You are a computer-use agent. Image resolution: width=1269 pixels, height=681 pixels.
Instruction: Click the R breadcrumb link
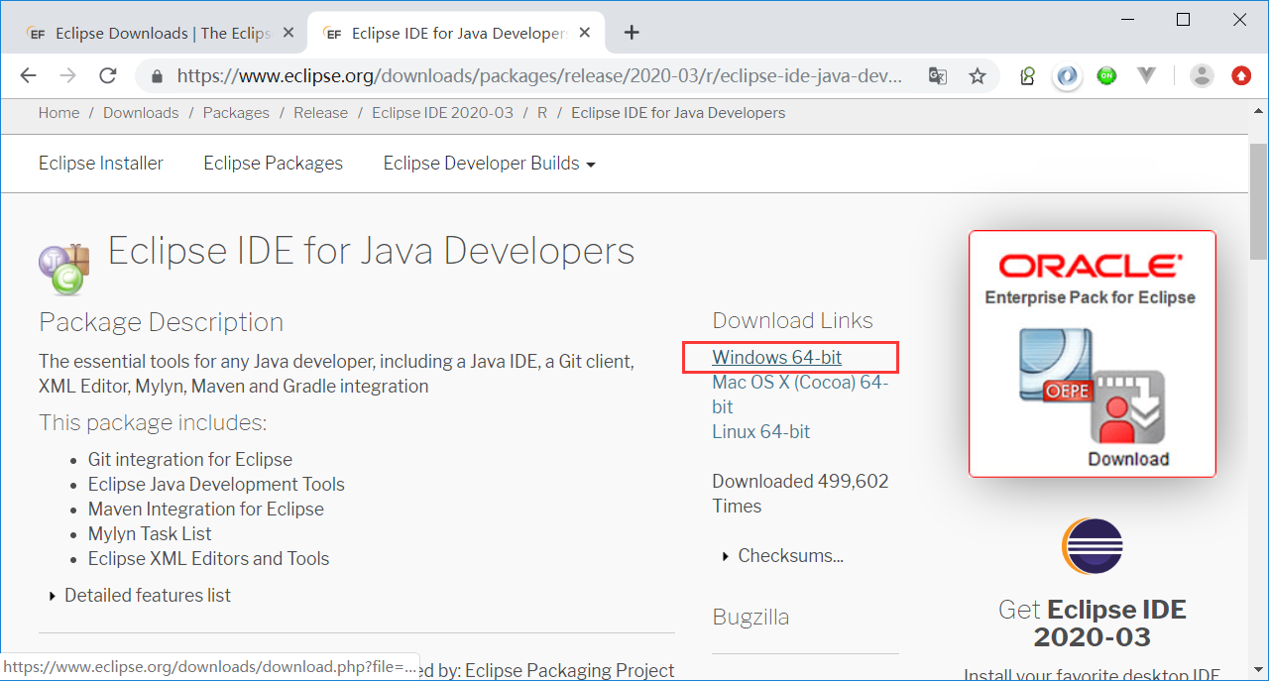point(542,113)
